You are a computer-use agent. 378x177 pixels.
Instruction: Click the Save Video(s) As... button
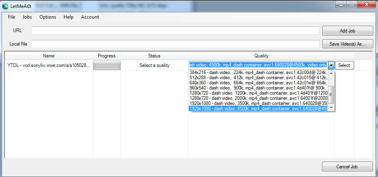tap(347, 44)
